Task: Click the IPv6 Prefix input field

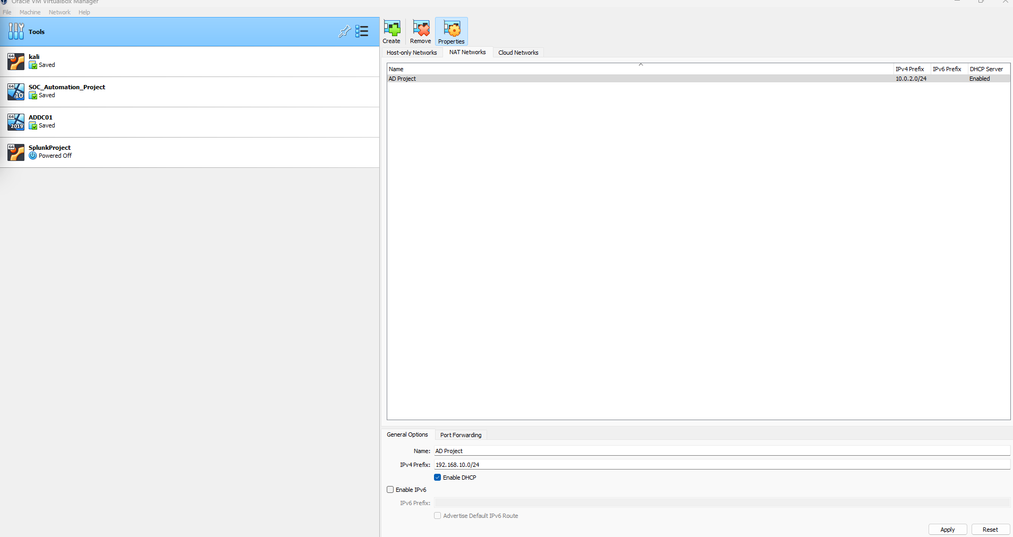Action: point(722,503)
